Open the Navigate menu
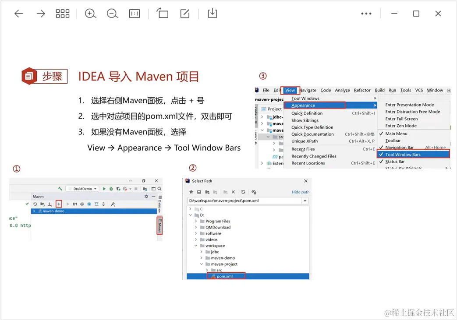The height and width of the screenshot is (320, 457). tap(308, 90)
